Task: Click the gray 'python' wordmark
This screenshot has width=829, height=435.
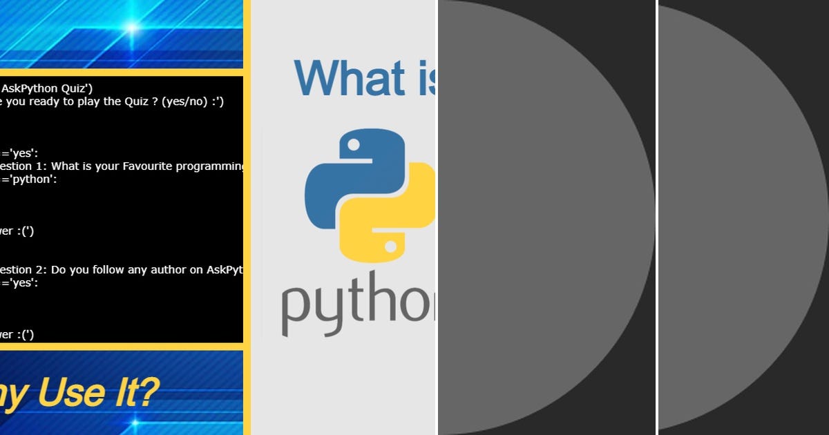Action: (358, 304)
